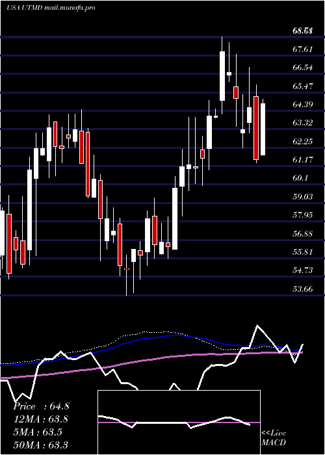Screen dimensions: 325x455
Task: Select the 65.47 price axis label
Action: (x=303, y=86)
